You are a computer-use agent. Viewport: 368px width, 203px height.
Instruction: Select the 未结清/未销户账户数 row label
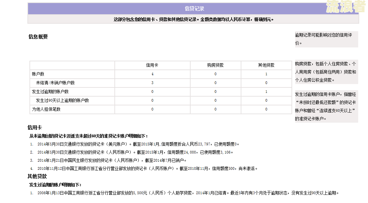[55, 83]
